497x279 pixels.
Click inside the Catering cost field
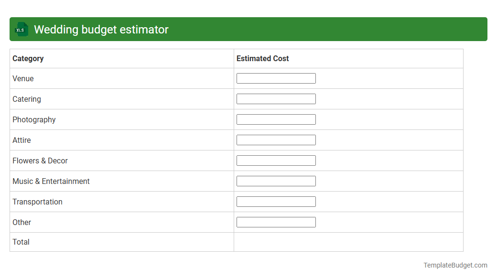coord(276,98)
